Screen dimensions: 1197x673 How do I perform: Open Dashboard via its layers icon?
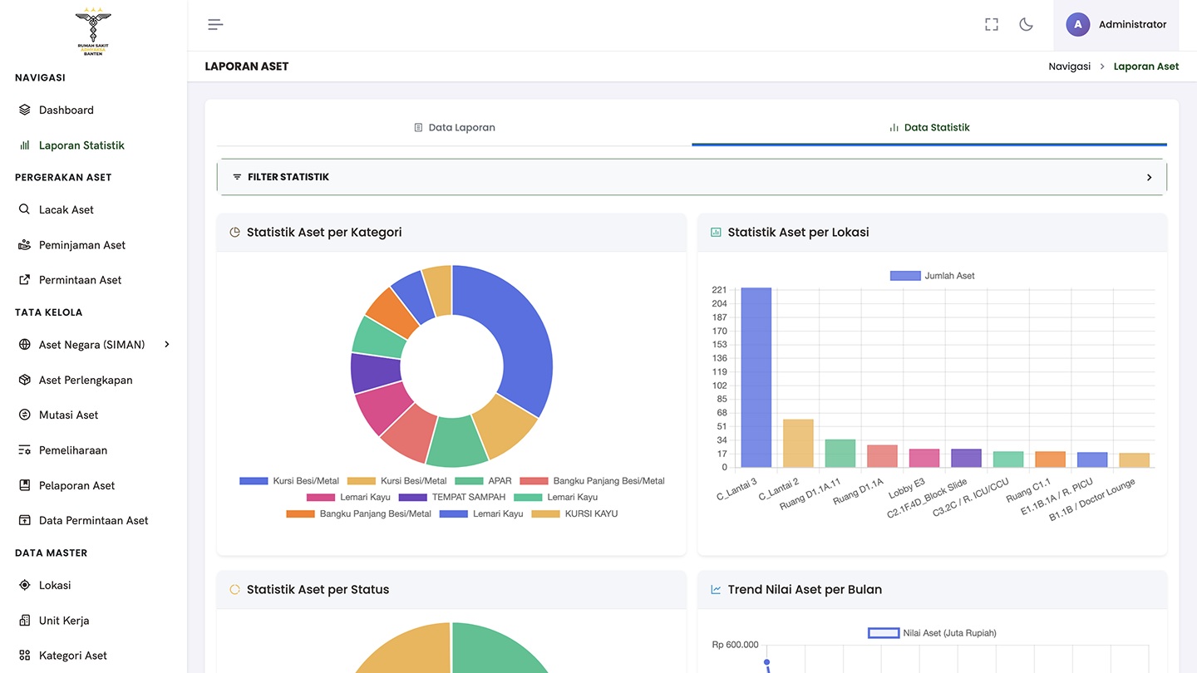coord(25,110)
